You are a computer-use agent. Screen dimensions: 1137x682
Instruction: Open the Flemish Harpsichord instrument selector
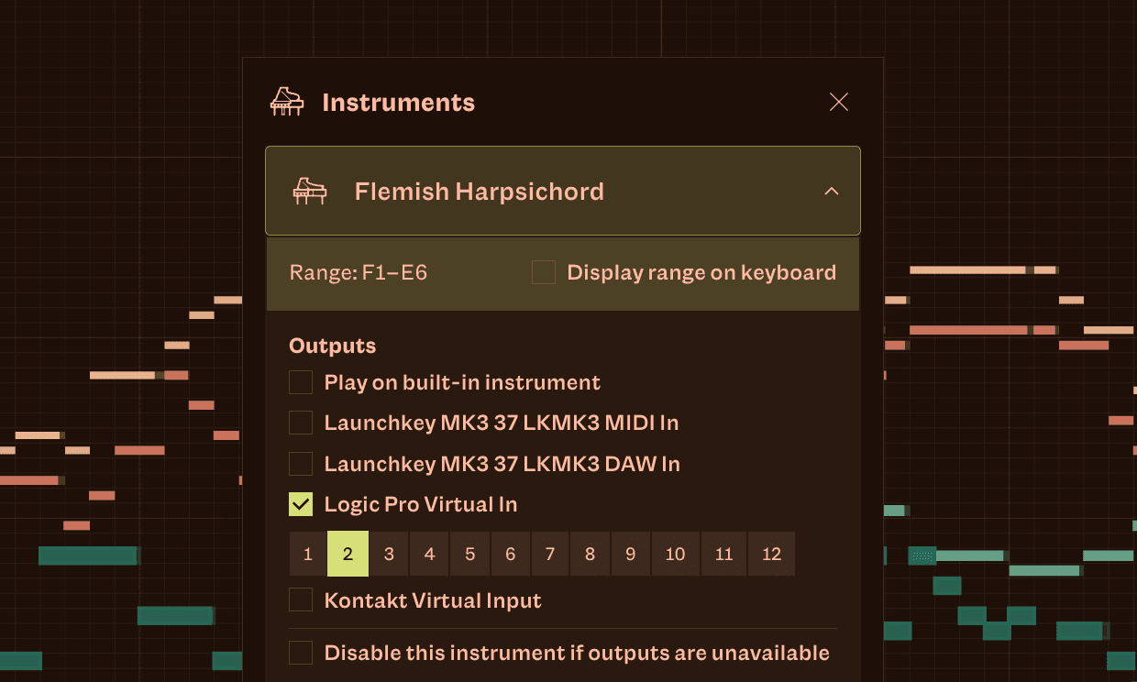(480, 192)
